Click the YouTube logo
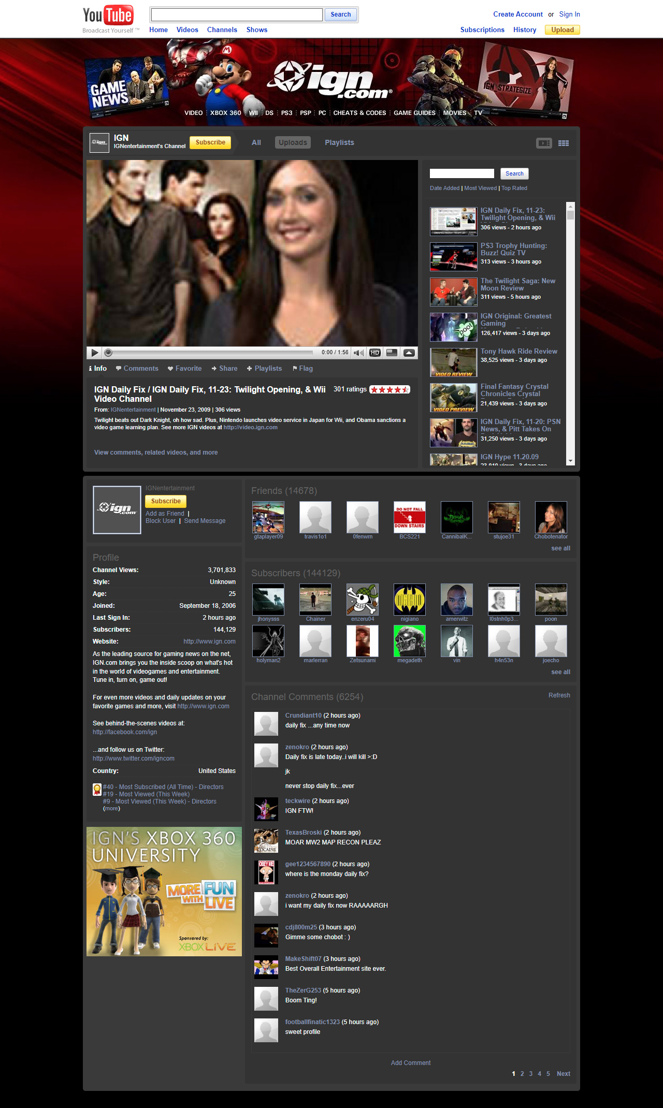Screen dimensions: 663x1108 tap(108, 16)
